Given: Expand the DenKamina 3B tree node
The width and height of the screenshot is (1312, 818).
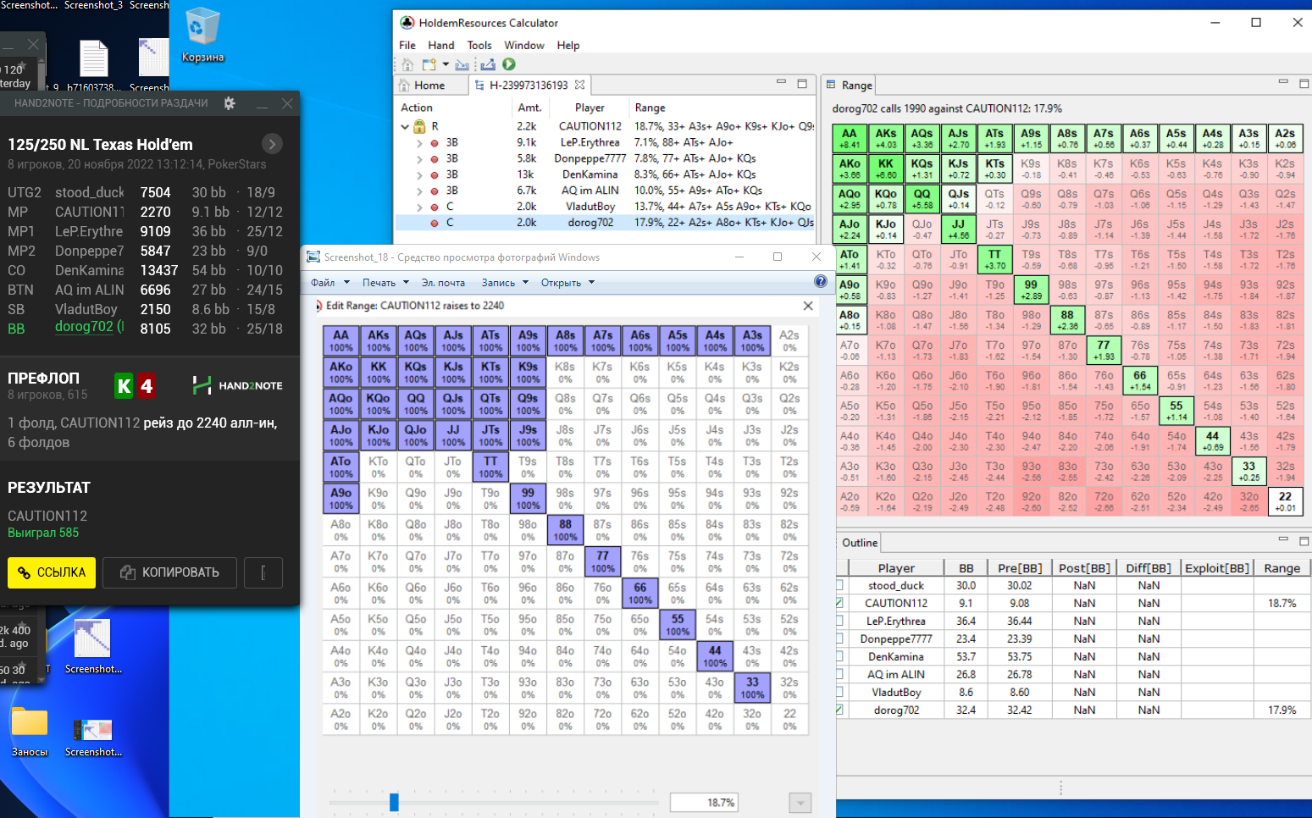Looking at the screenshot, I should pyautogui.click(x=418, y=175).
